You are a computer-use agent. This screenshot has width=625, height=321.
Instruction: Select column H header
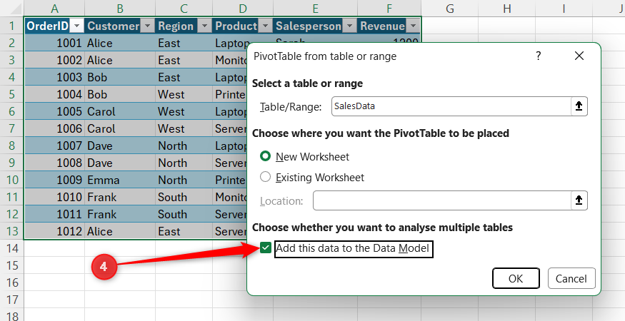pos(507,8)
